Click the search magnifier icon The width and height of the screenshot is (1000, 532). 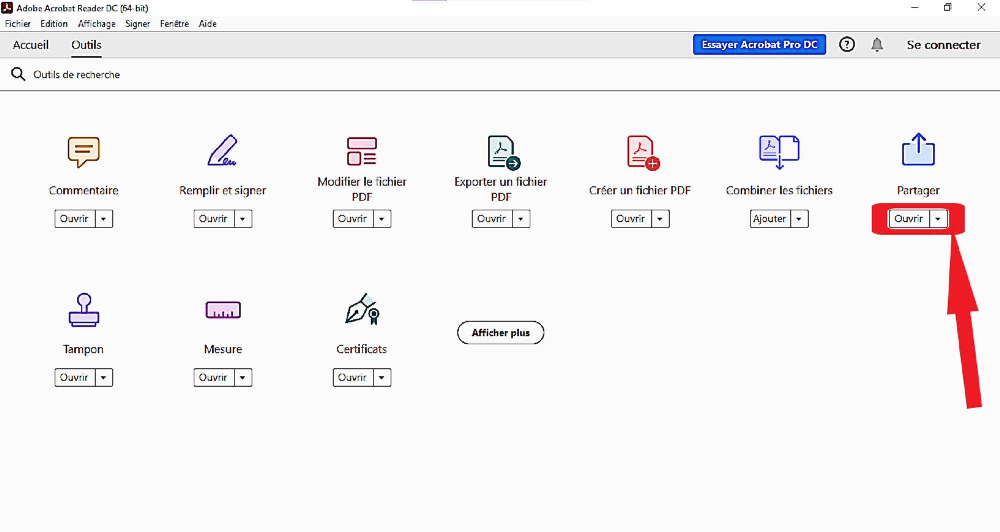18,74
